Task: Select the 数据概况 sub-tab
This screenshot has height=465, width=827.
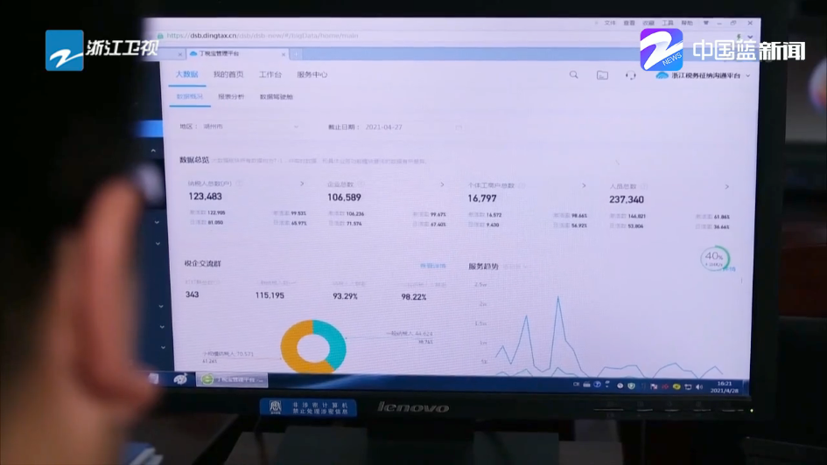Action: coord(189,96)
